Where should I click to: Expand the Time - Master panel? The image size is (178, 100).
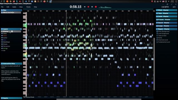click(166, 13)
